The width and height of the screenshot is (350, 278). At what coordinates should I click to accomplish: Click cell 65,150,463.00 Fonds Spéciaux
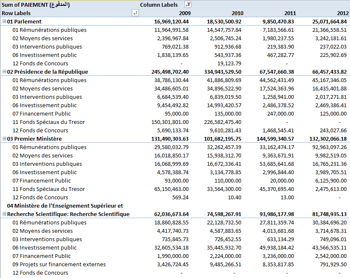tap(171, 189)
